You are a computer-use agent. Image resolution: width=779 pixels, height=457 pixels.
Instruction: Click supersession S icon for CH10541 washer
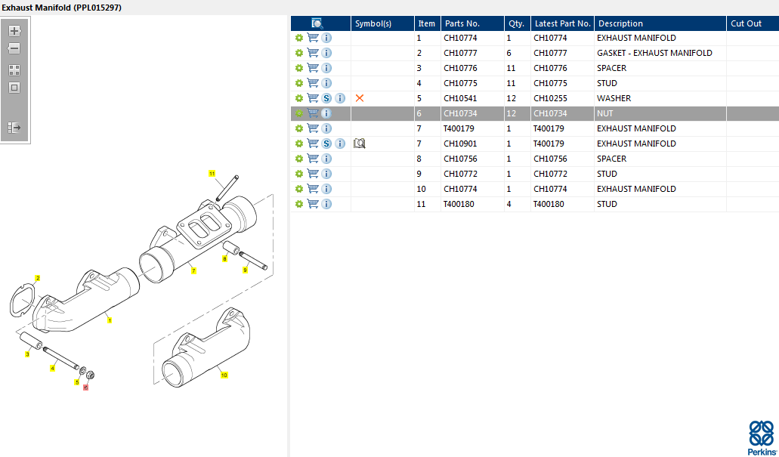(326, 98)
